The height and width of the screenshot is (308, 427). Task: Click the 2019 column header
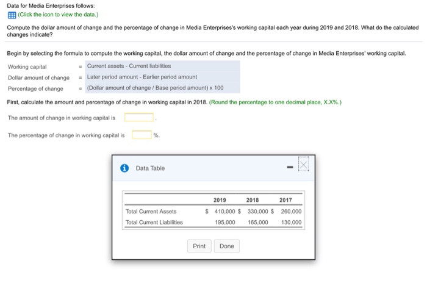[220, 200]
